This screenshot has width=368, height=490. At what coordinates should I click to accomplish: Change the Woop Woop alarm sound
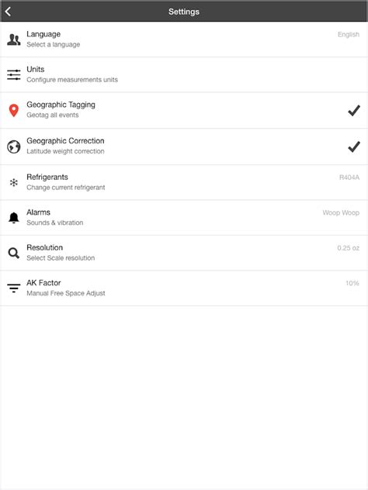341,212
